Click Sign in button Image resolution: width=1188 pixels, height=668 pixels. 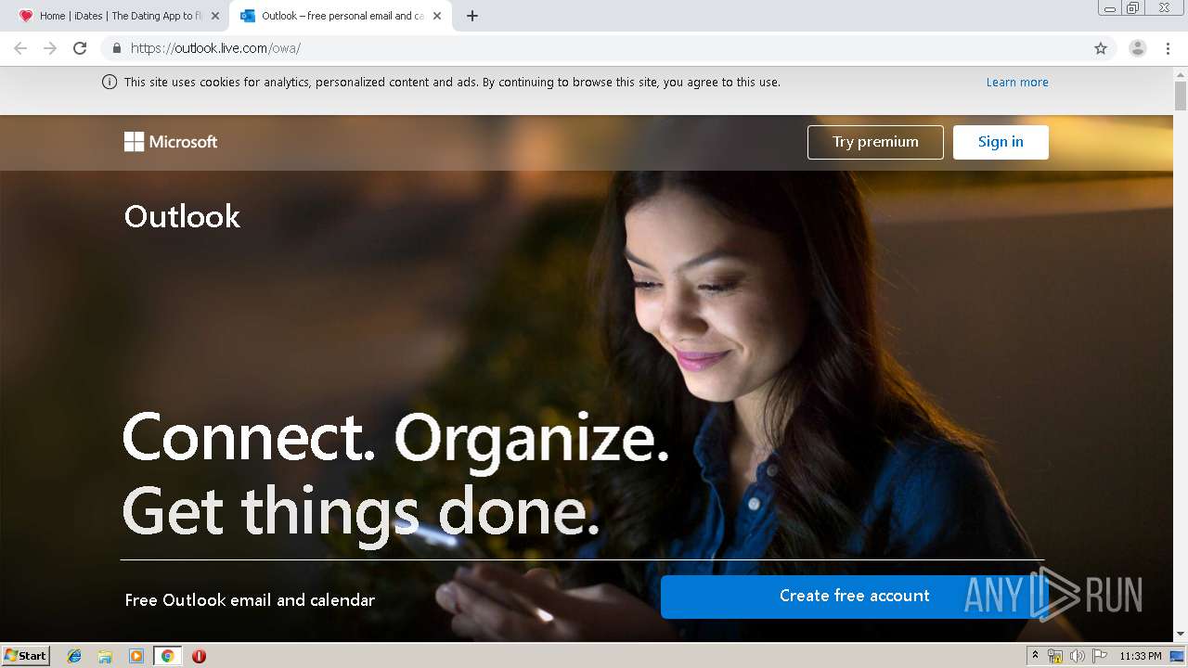1001,142
